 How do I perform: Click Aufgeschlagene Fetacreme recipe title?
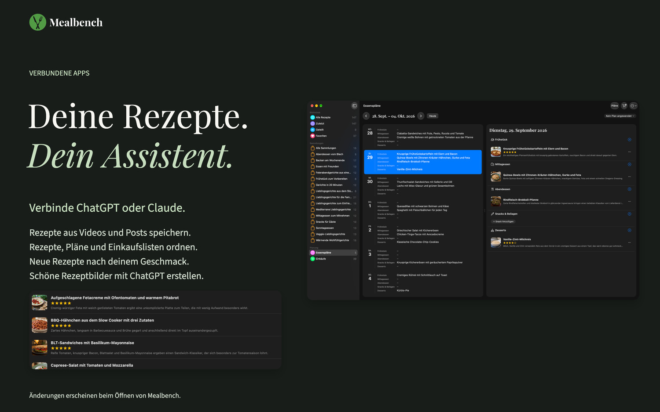click(115, 298)
